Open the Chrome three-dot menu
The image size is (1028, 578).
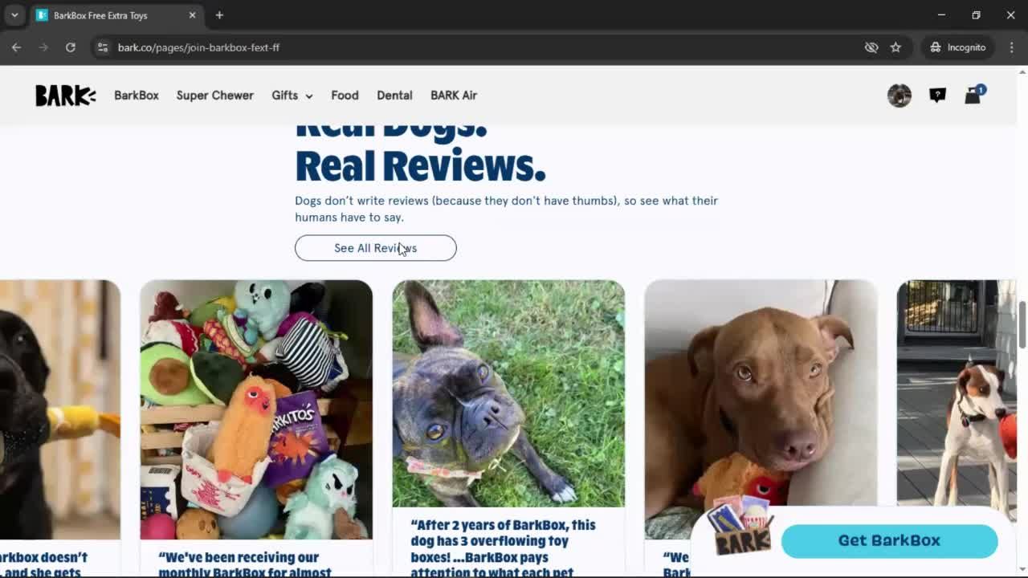1011,47
